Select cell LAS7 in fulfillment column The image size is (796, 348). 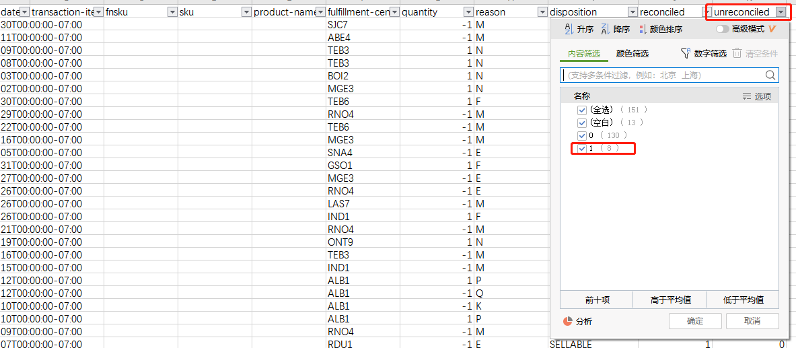tap(363, 204)
